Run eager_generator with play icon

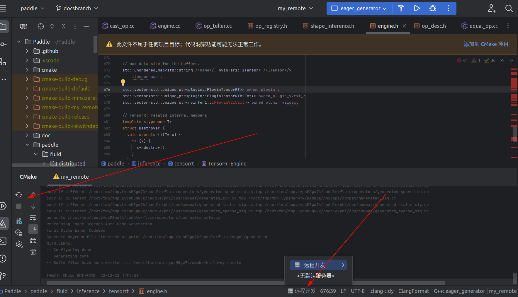pyautogui.click(x=417, y=8)
